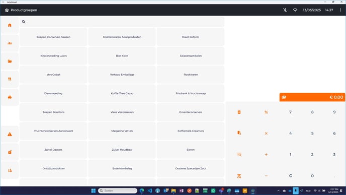
Task: Click the orange € 0,00 payment button
Action: [x=312, y=97]
